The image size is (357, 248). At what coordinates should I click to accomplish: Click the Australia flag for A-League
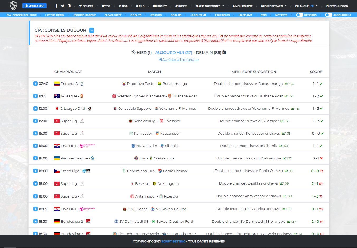click(57, 96)
